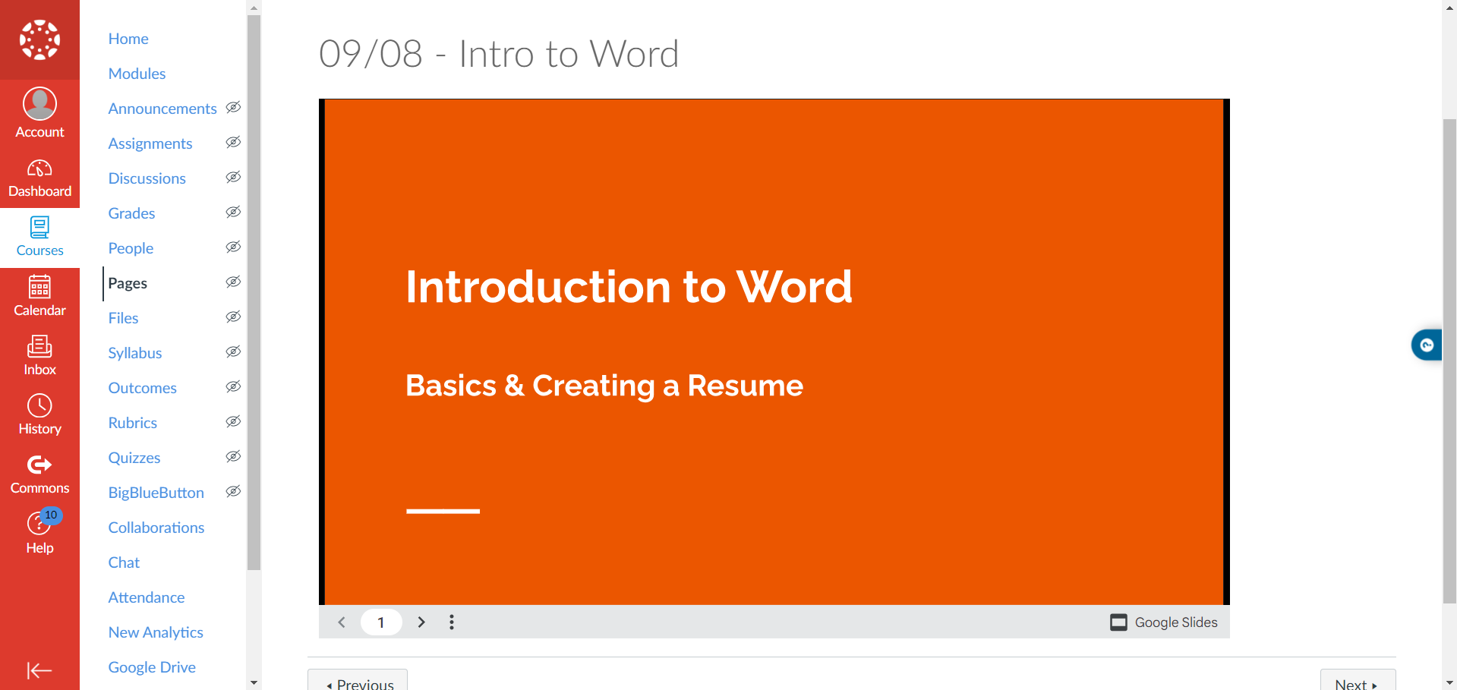This screenshot has height=690, width=1457.
Task: Click the course navigation scroll-up arrow
Action: [254, 7]
